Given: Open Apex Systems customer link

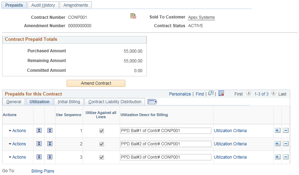Looking at the screenshot, I should [201, 17].
